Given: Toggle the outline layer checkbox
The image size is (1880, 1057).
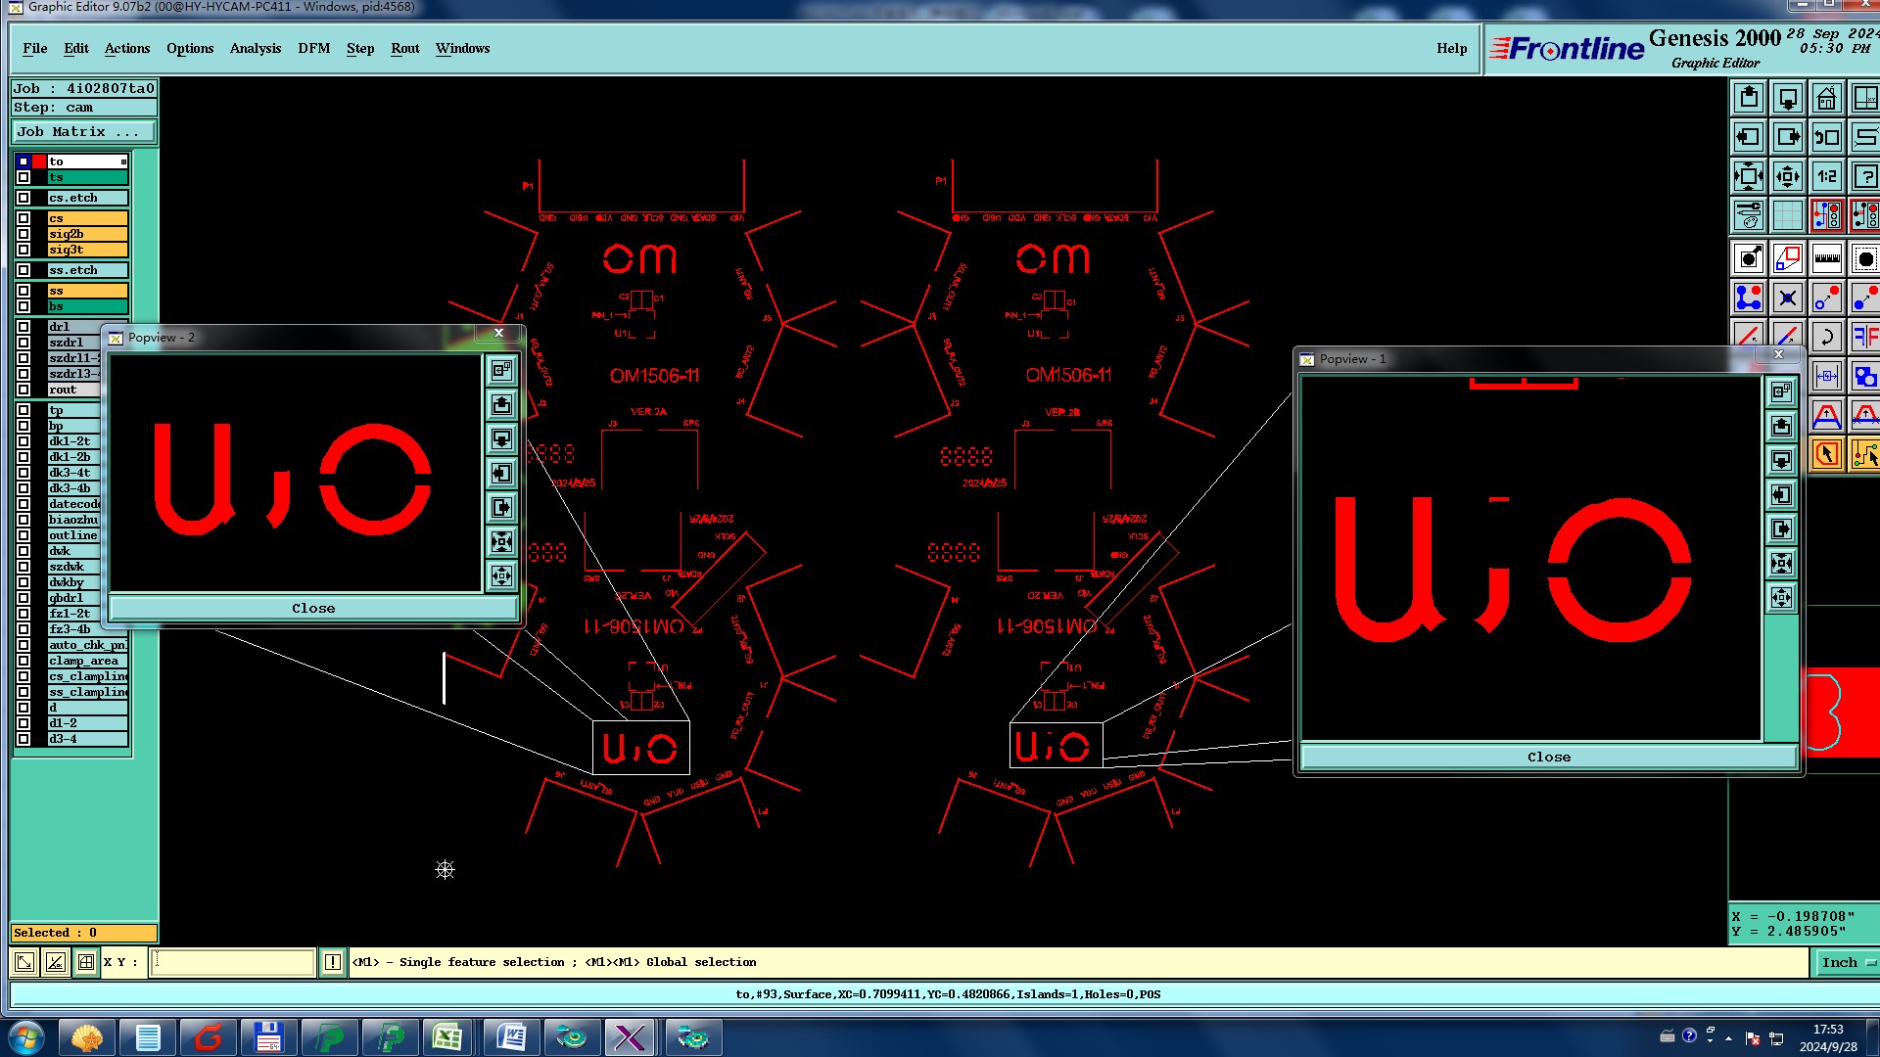Looking at the screenshot, I should [x=23, y=535].
